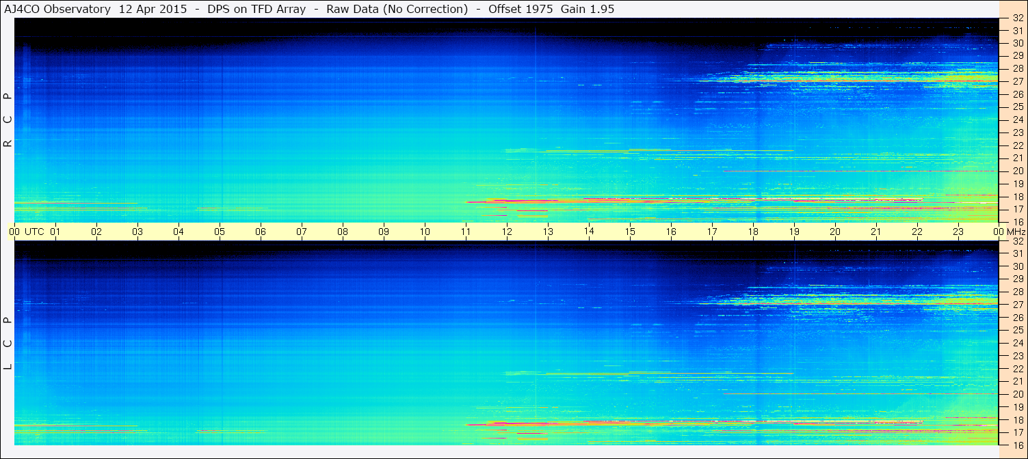This screenshot has height=459, width=1028.
Task: Select hour marker 16 on the time axis
Action: point(671,232)
